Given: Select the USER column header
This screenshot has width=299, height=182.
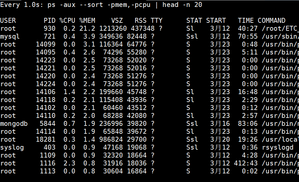Looking at the screenshot, I should [x=8, y=20].
